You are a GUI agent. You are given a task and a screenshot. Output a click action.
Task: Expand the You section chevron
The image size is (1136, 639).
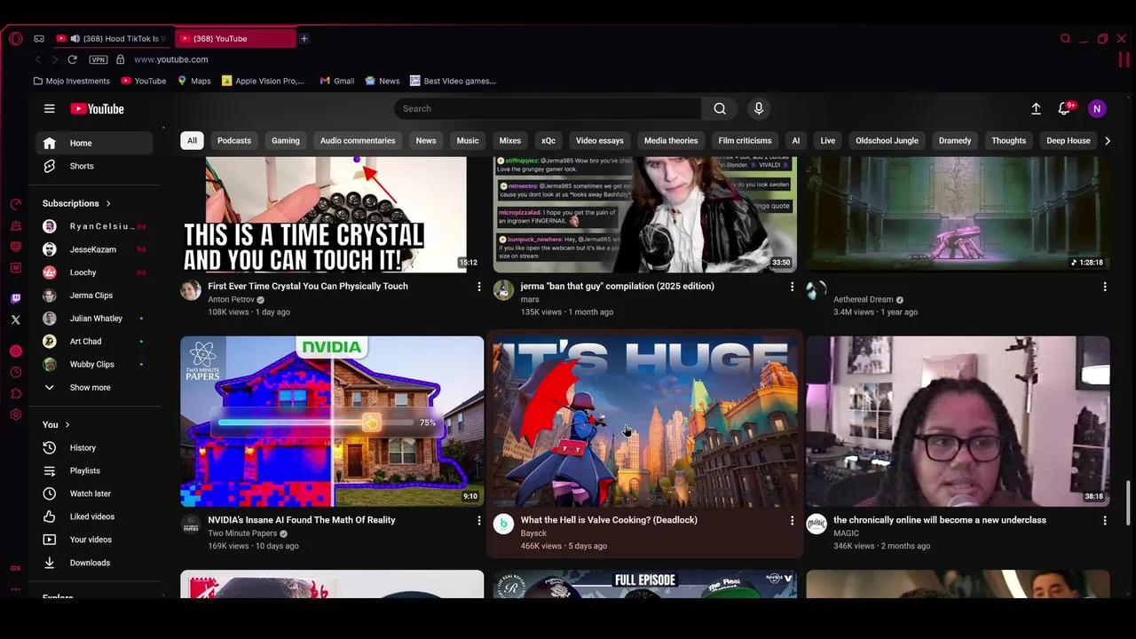67,424
